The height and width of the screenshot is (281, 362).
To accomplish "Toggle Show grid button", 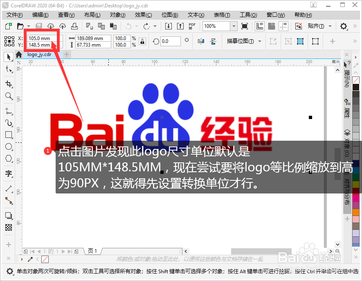I will 272,26.
